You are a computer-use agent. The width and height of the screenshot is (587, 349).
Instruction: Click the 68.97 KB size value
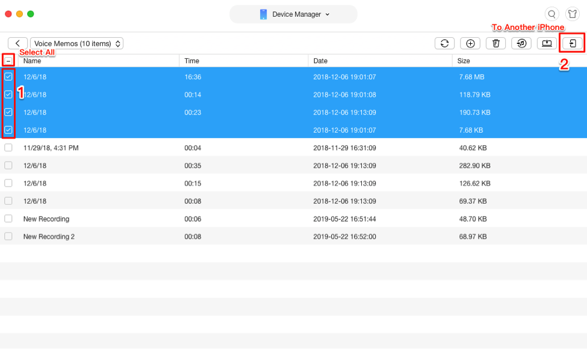(473, 237)
